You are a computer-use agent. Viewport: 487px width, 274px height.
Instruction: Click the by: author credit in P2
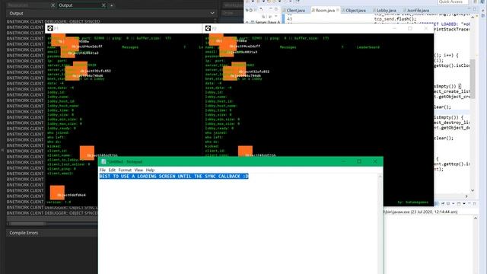click(x=413, y=202)
